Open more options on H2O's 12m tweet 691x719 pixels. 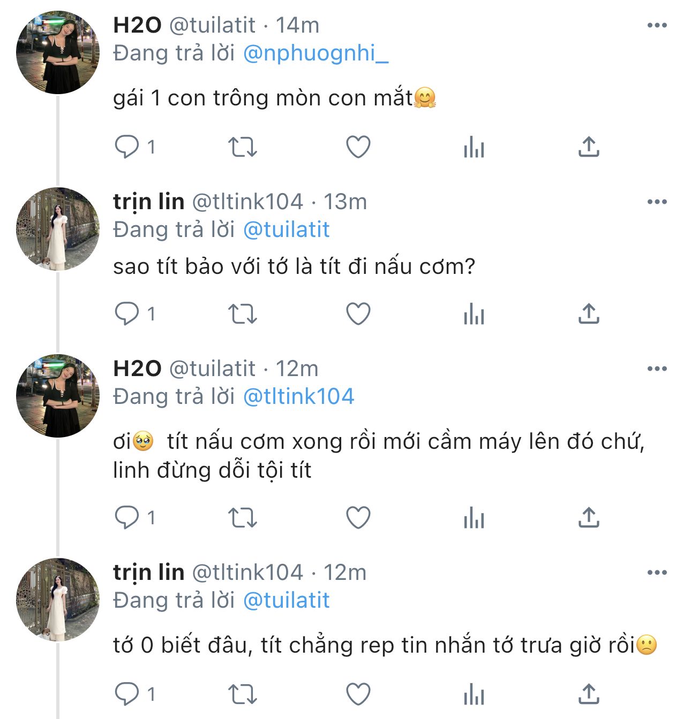click(x=657, y=369)
